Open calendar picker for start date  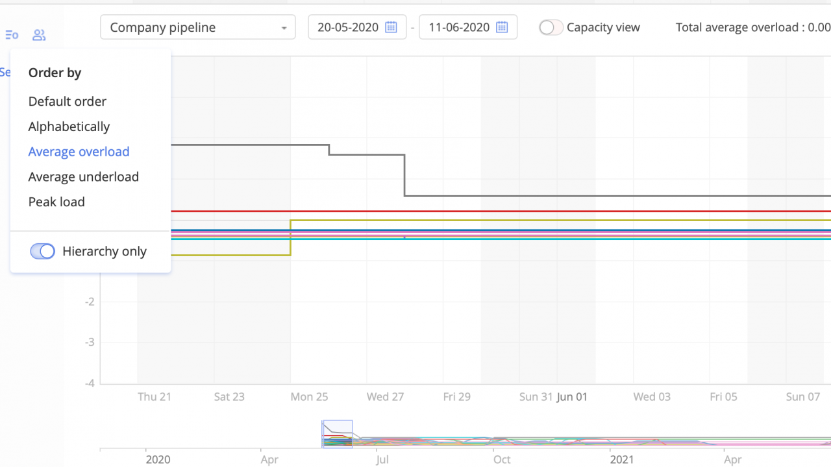[x=390, y=27]
